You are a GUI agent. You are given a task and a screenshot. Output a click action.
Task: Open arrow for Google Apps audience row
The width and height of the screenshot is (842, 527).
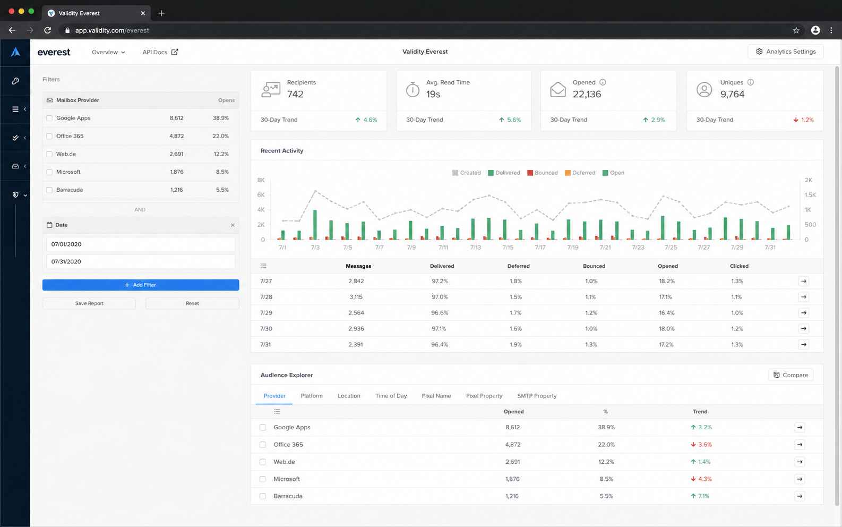click(800, 427)
